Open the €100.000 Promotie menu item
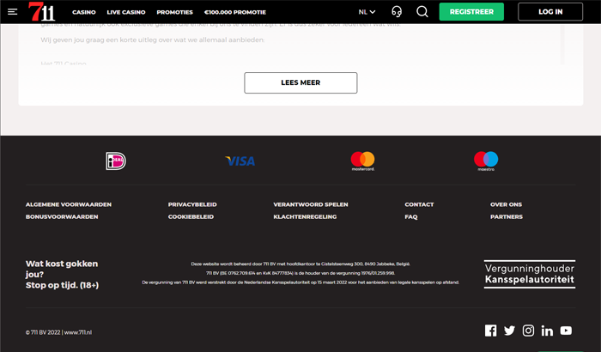This screenshot has height=352, width=601. click(235, 12)
